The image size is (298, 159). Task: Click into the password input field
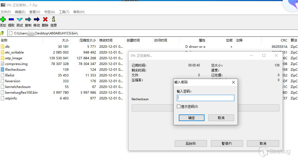(x=205, y=98)
